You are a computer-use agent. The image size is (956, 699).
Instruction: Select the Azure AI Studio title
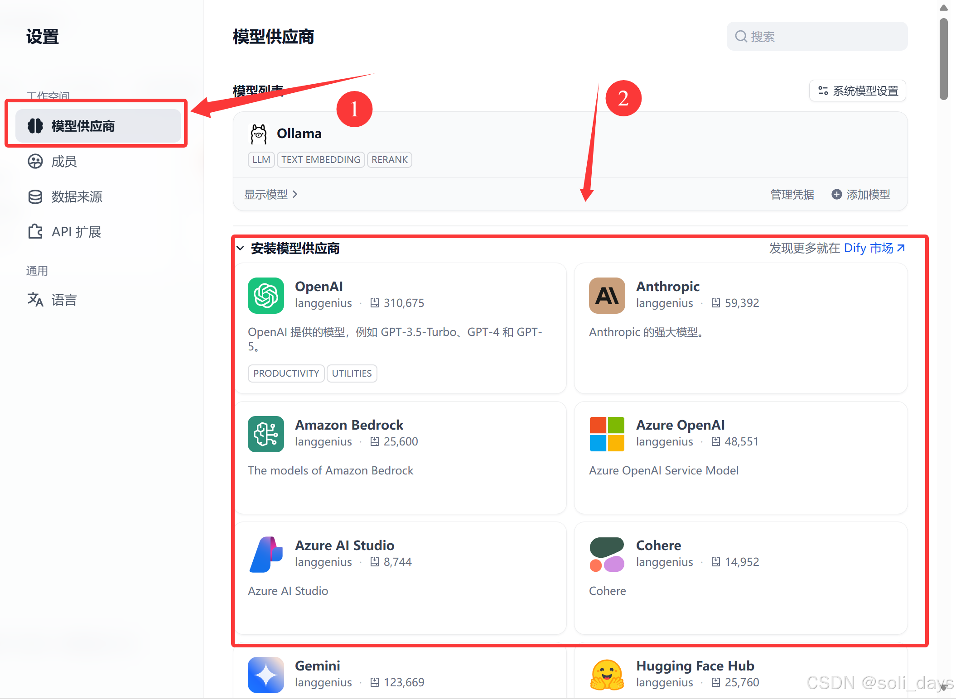point(344,545)
